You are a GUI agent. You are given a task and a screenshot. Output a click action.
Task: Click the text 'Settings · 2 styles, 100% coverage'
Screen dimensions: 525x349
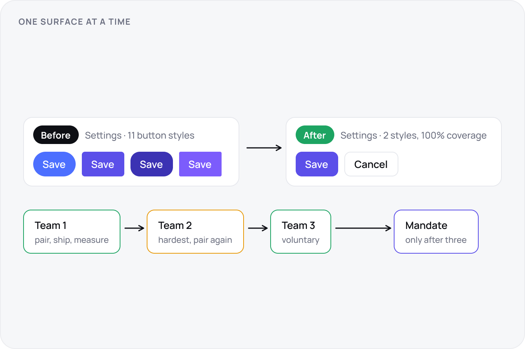413,136
